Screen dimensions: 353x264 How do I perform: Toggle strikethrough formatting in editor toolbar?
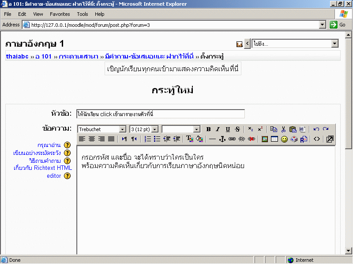[237, 129]
